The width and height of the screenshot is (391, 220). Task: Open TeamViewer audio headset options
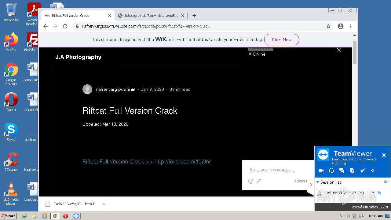[x=331, y=170]
